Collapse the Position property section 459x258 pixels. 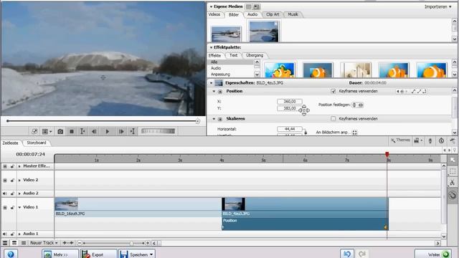point(214,91)
